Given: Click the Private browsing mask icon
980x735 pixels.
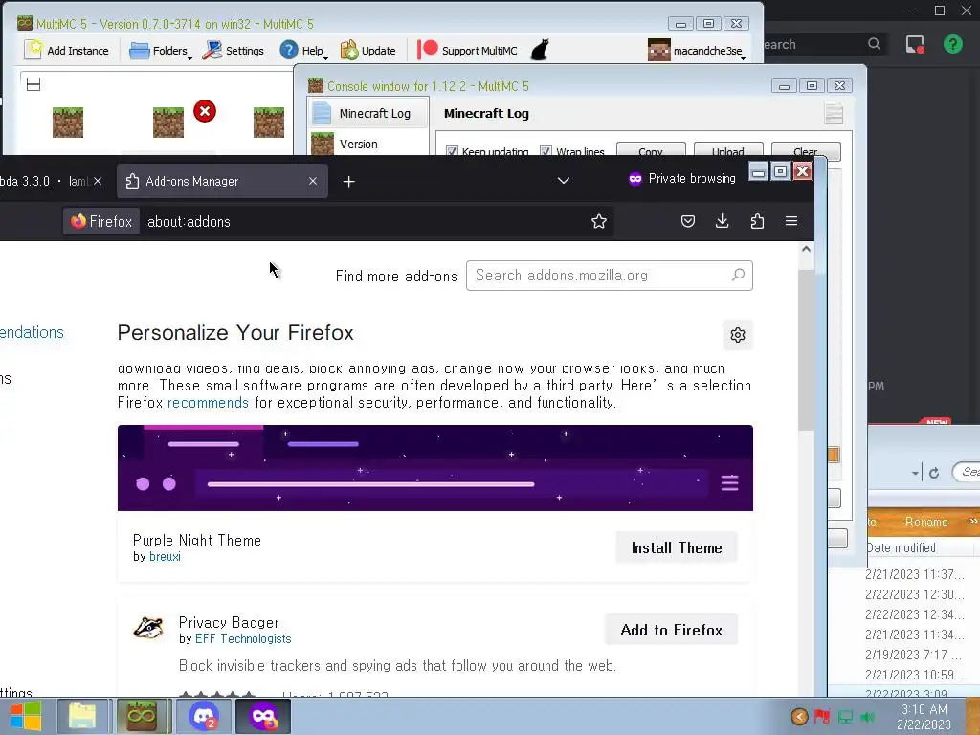Looking at the screenshot, I should [635, 179].
